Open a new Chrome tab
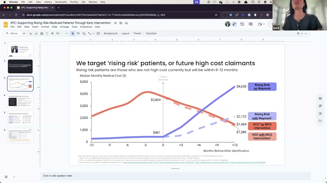Image resolution: width=327 pixels, height=183 pixels. 59,8
